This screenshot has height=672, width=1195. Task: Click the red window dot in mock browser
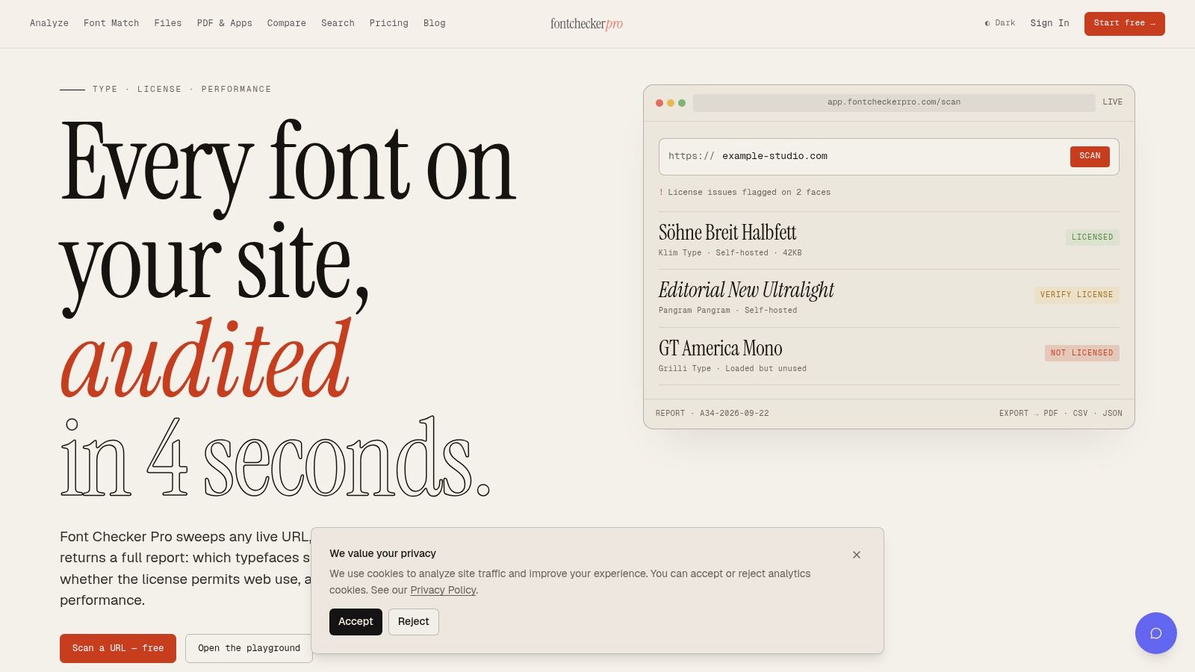659,103
